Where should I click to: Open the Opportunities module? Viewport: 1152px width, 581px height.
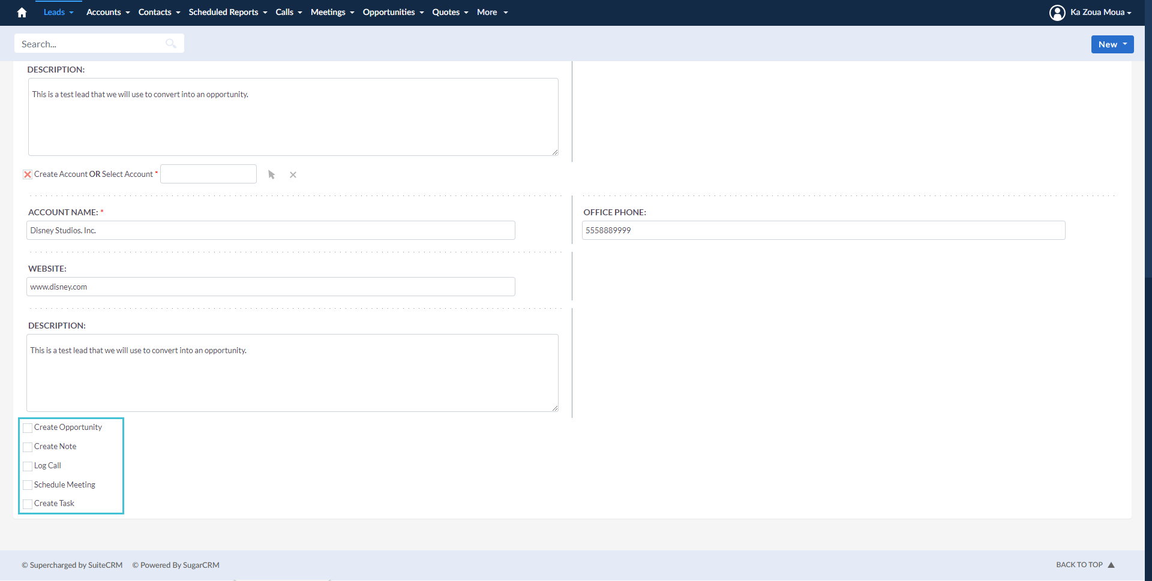[x=389, y=13]
